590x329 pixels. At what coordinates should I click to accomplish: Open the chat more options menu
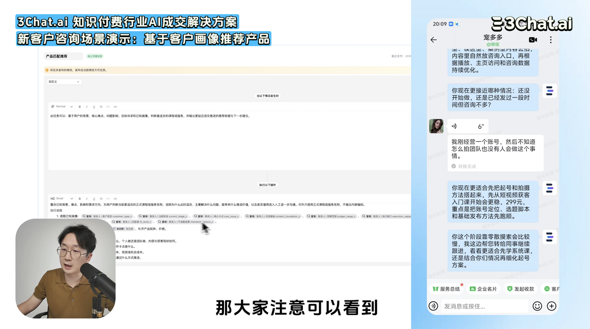tap(550, 40)
